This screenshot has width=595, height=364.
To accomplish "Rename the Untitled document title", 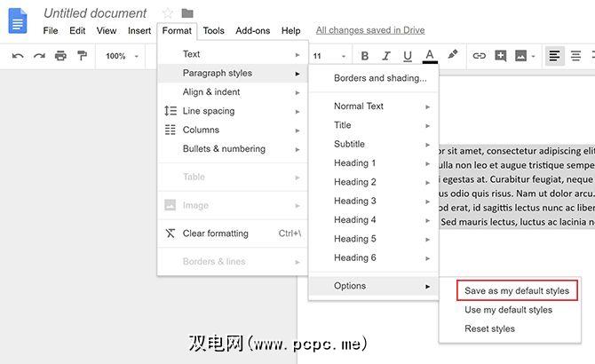I will pyautogui.click(x=95, y=13).
